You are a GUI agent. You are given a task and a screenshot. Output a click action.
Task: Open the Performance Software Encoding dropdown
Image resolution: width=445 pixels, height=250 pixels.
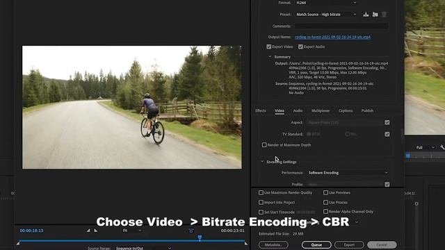(348, 173)
